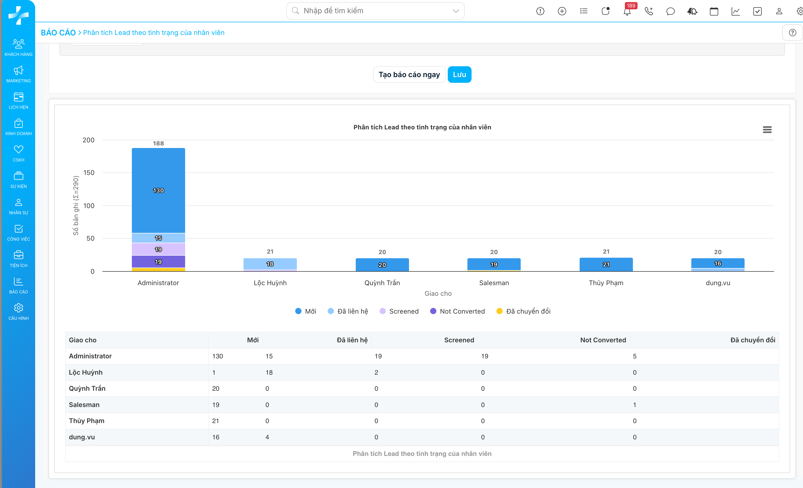The image size is (803, 488).
Task: Open the list view dropdown icon
Action: 584,11
